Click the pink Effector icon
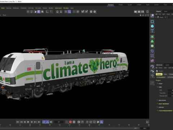 [x=152, y=61]
